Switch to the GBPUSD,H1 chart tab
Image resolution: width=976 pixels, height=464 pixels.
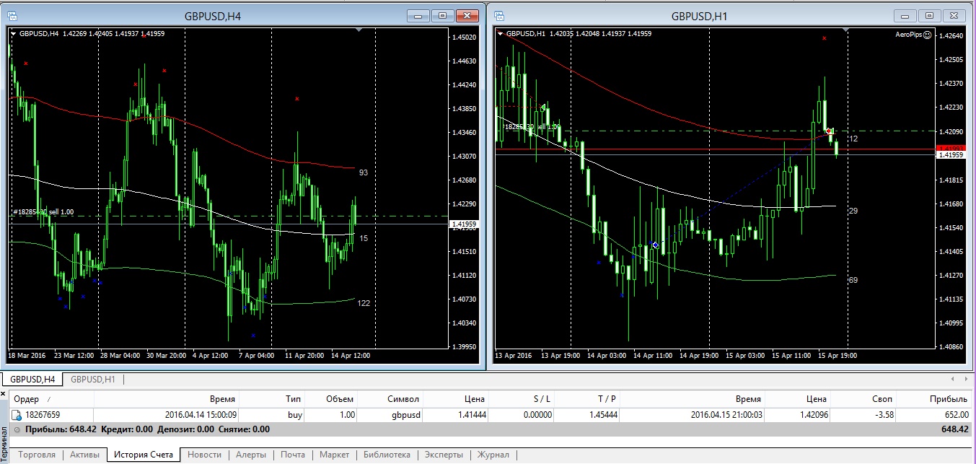(x=92, y=379)
